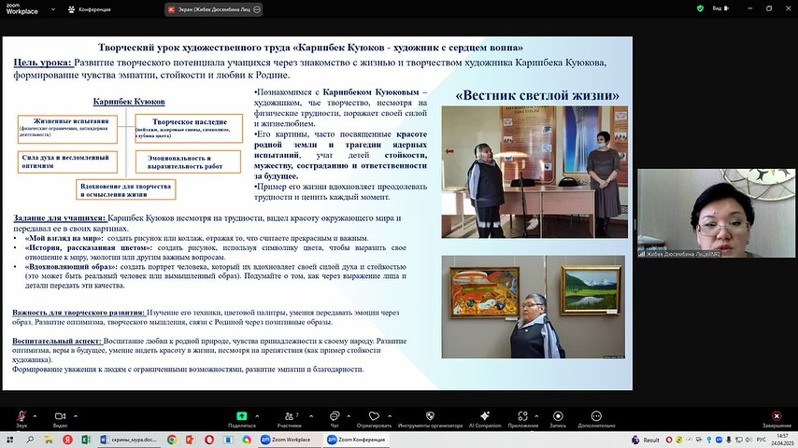Image resolution: width=798 pixels, height=448 pixels.
Task: Open the clock and date 14:57
Action: pos(782,440)
